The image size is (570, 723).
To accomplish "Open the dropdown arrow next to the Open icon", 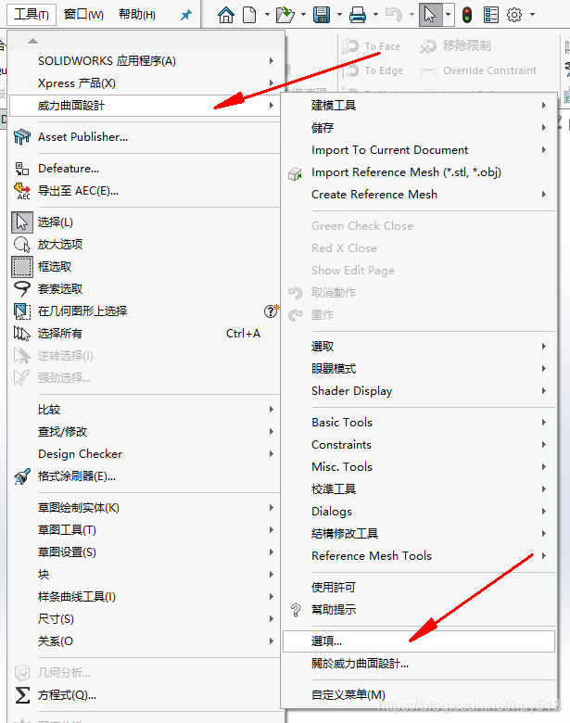I will click(x=303, y=15).
